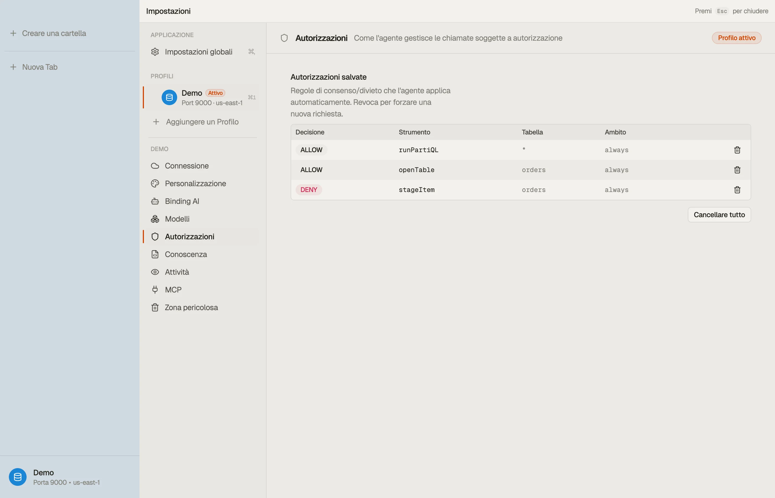The height and width of the screenshot is (498, 775).
Task: Click Aggiungere un Profilo
Action: [203, 122]
